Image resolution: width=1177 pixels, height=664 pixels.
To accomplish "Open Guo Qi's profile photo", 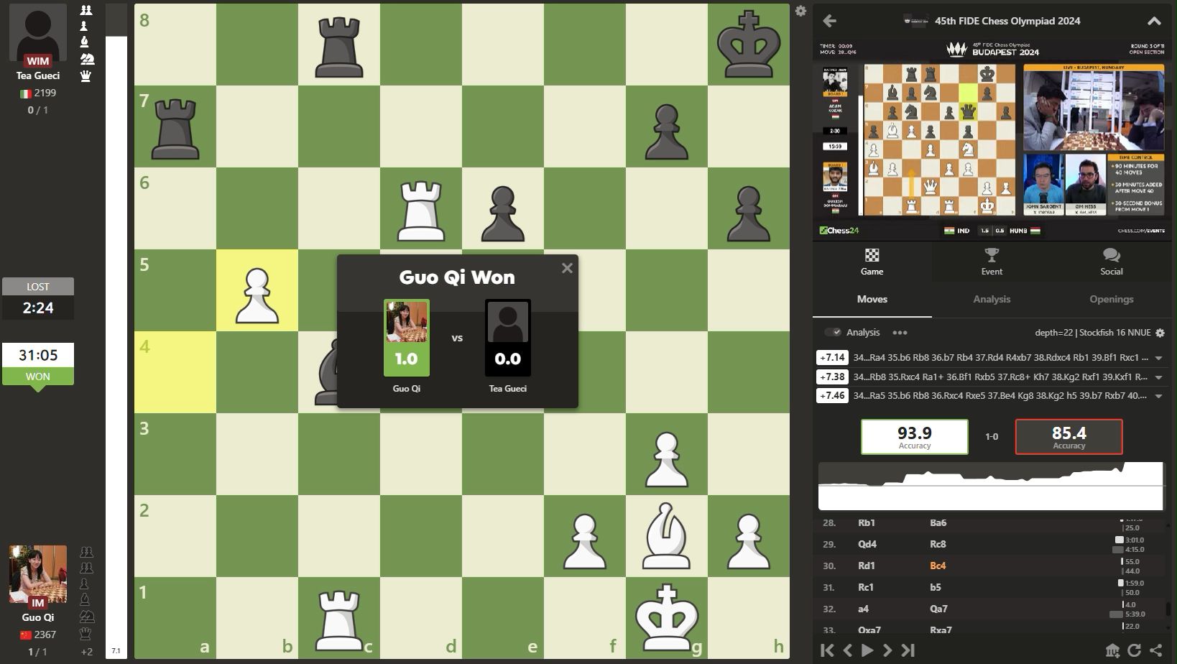I will click(x=38, y=573).
